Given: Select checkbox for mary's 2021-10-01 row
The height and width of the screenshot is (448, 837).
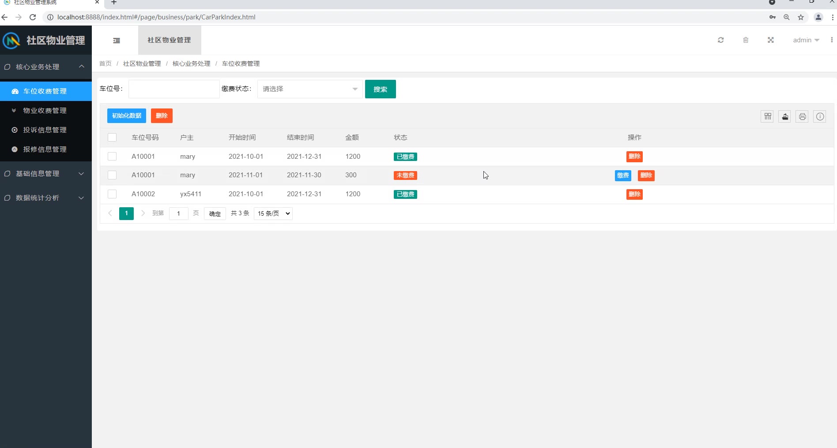Looking at the screenshot, I should pyautogui.click(x=112, y=157).
